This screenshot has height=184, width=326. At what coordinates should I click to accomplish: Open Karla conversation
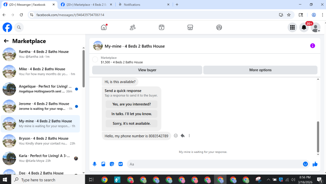click(x=40, y=158)
